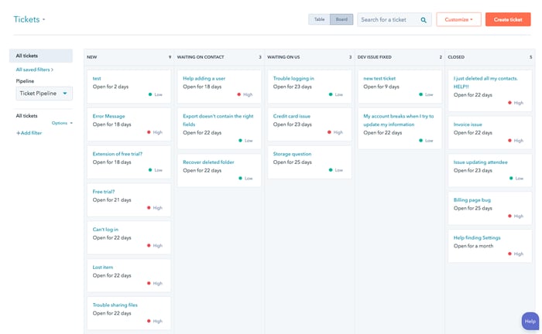The width and height of the screenshot is (542, 334).
Task: Open 'Help adding a user' ticket
Action: click(x=204, y=79)
